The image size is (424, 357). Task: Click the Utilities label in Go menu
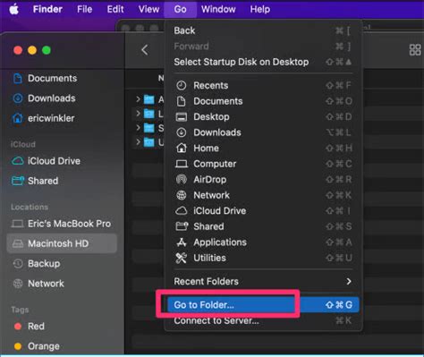coord(209,258)
